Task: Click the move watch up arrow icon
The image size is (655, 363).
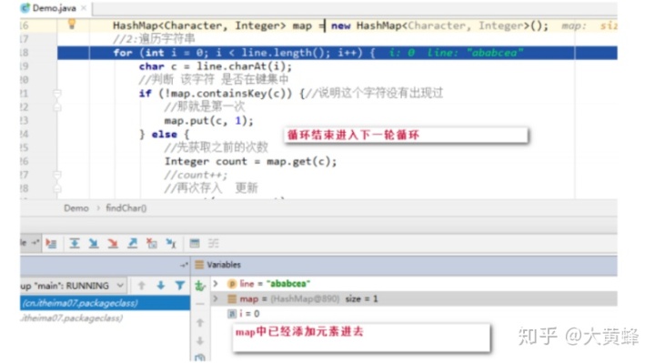Action: [200, 322]
